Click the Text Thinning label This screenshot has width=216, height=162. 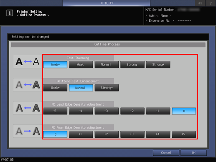click(78, 58)
